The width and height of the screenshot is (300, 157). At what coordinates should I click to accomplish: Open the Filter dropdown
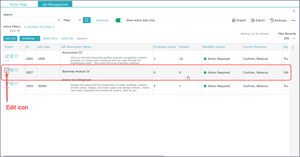pos(72,20)
